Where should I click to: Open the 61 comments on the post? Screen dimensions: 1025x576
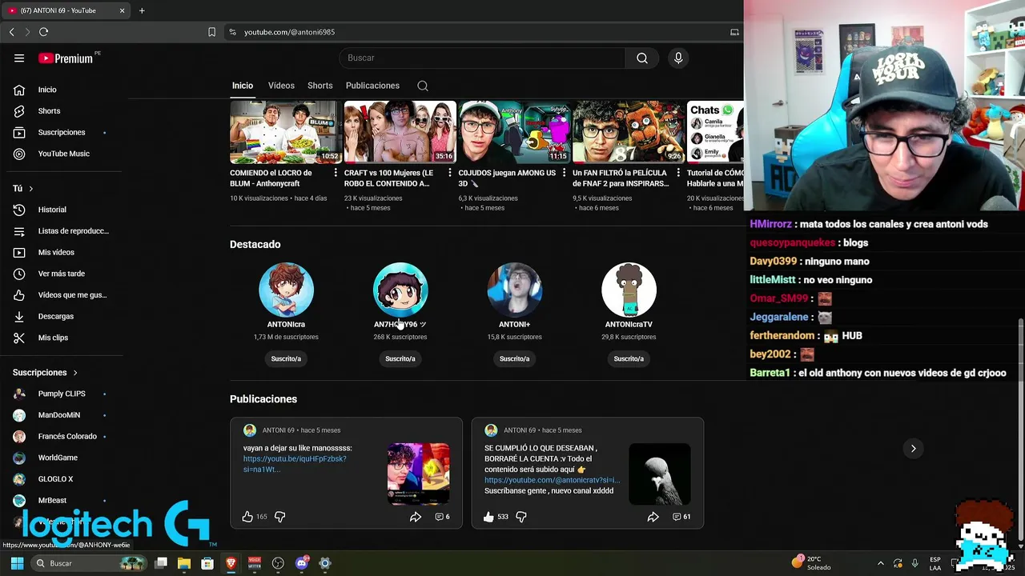coord(681,517)
